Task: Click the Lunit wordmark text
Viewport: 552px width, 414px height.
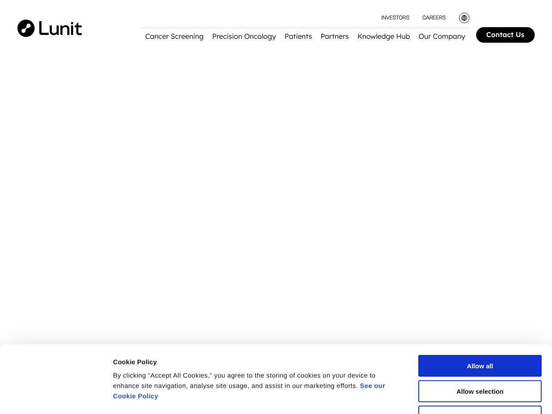Action: (x=60, y=28)
